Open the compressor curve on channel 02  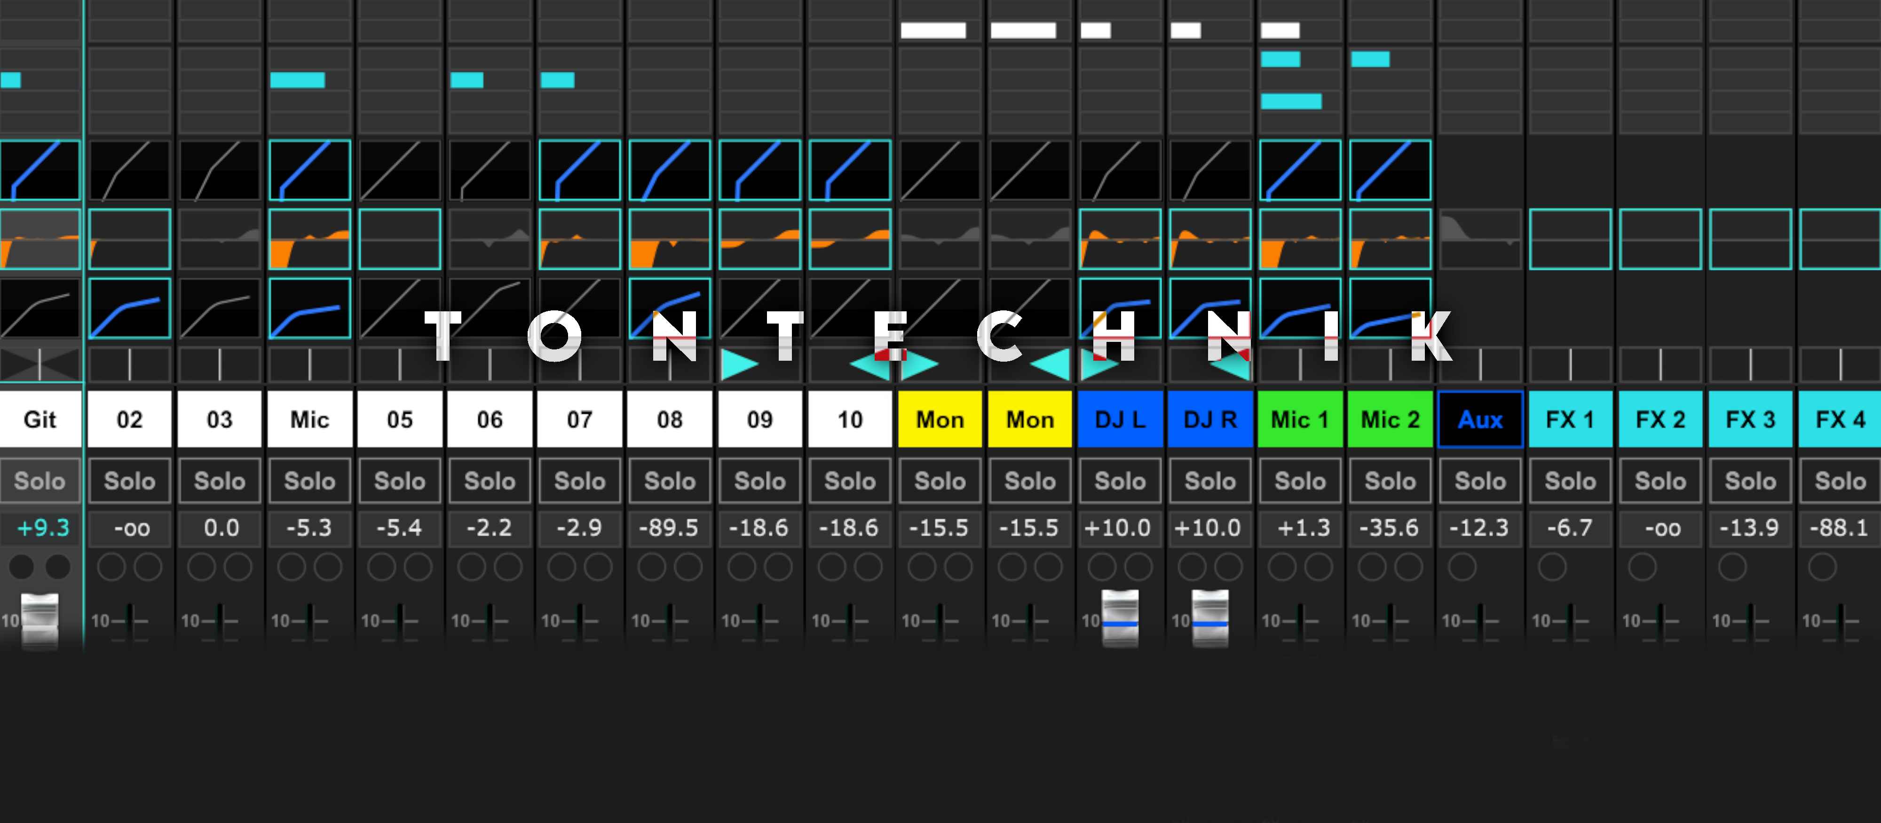[130, 308]
